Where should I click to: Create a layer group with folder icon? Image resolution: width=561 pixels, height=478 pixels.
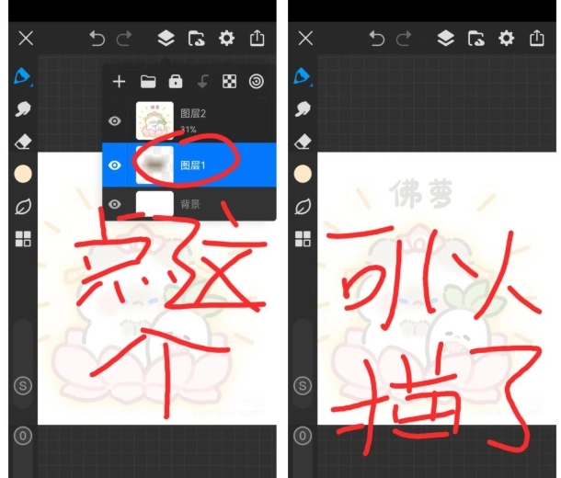click(147, 82)
